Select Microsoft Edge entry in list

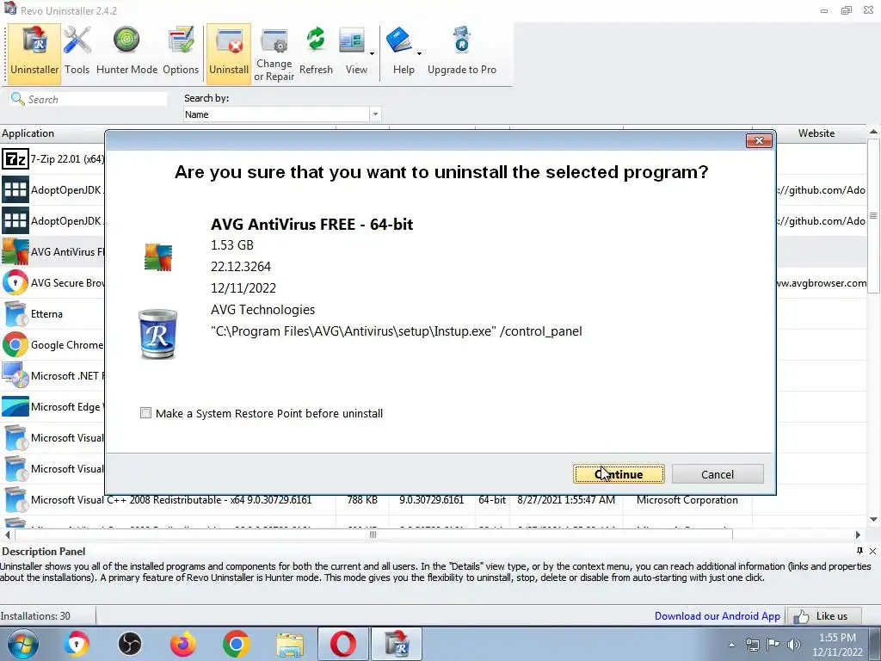53,406
